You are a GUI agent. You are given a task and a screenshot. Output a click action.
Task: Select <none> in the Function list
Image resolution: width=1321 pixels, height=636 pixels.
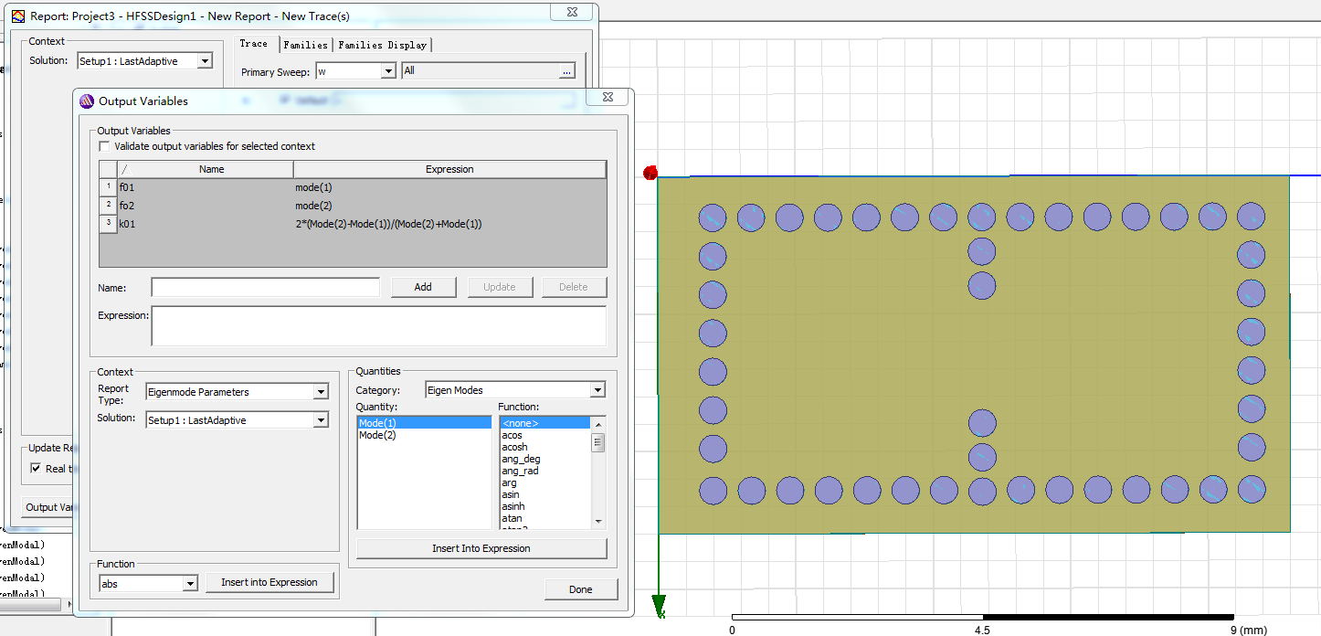pyautogui.click(x=545, y=423)
